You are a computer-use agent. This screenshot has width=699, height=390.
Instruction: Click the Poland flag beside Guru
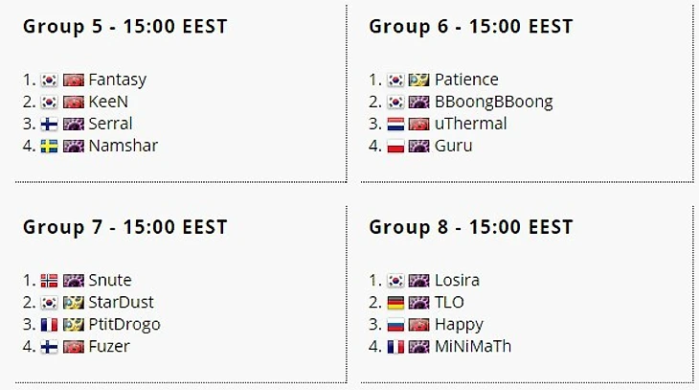click(395, 147)
